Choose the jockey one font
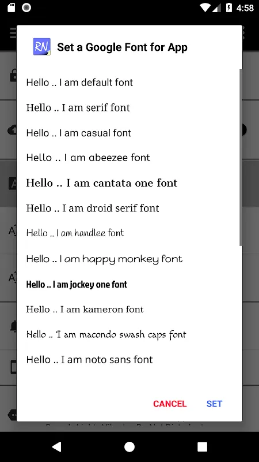The height and width of the screenshot is (462, 259). click(x=129, y=284)
